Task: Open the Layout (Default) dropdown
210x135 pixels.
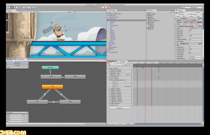Action: 198,8
